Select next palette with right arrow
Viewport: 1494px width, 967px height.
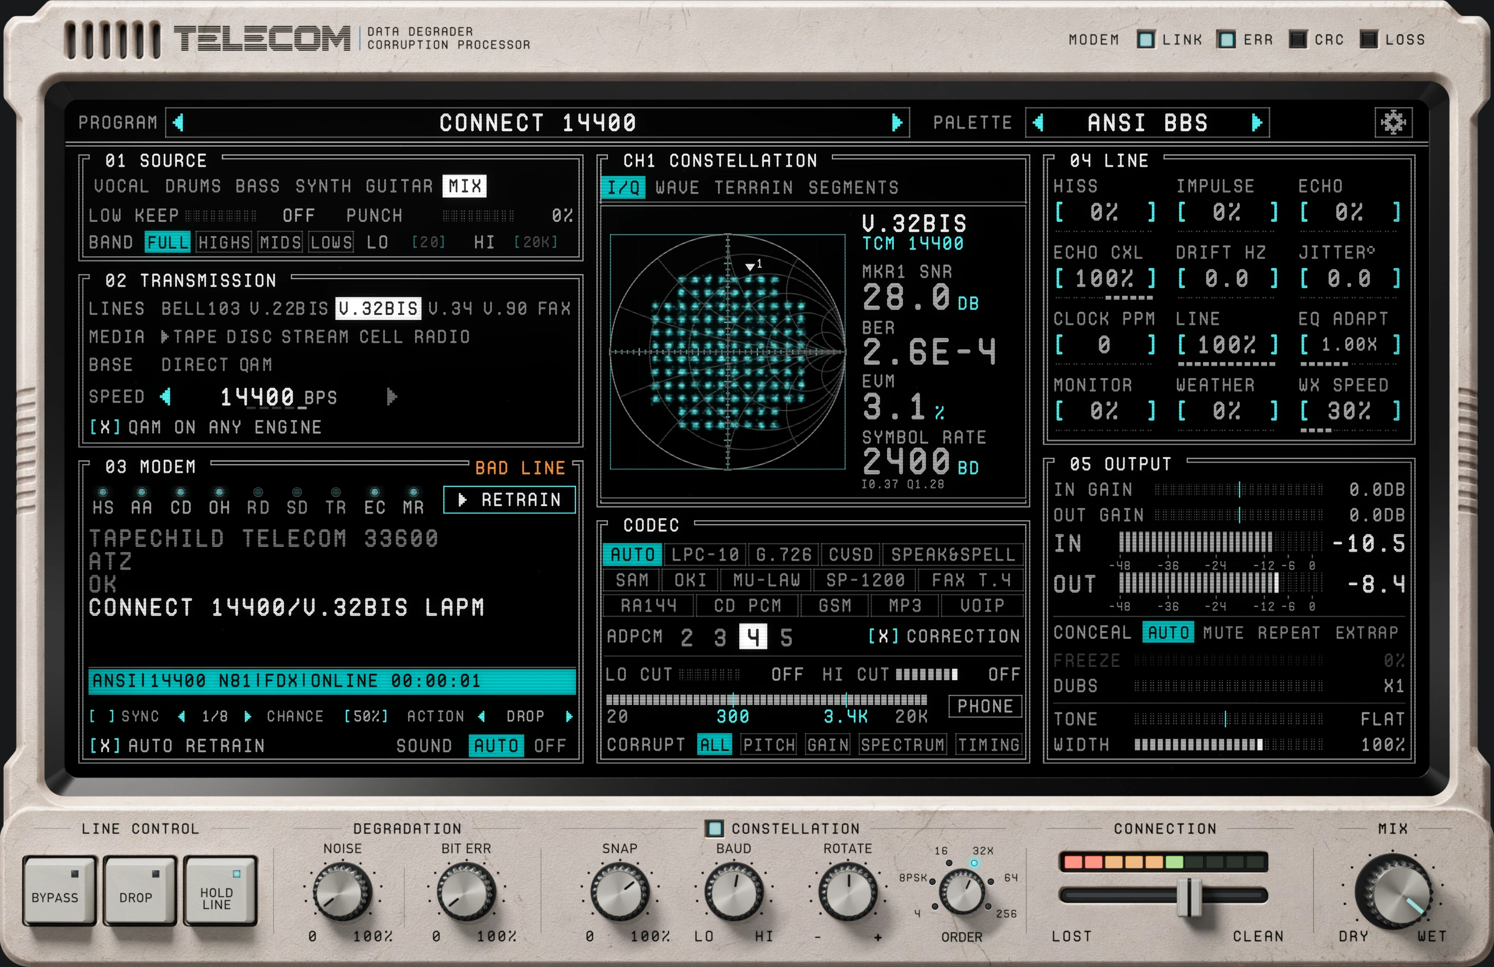tap(1256, 123)
